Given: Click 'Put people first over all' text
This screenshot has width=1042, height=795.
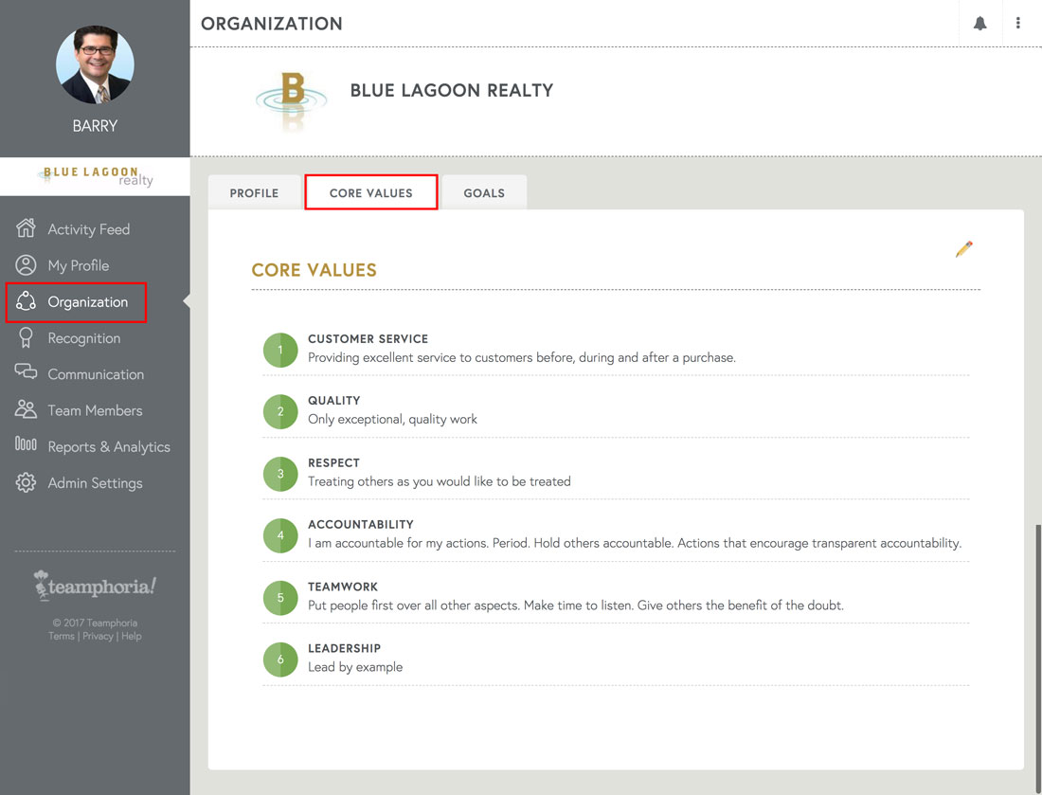Looking at the screenshot, I should click(x=576, y=605).
